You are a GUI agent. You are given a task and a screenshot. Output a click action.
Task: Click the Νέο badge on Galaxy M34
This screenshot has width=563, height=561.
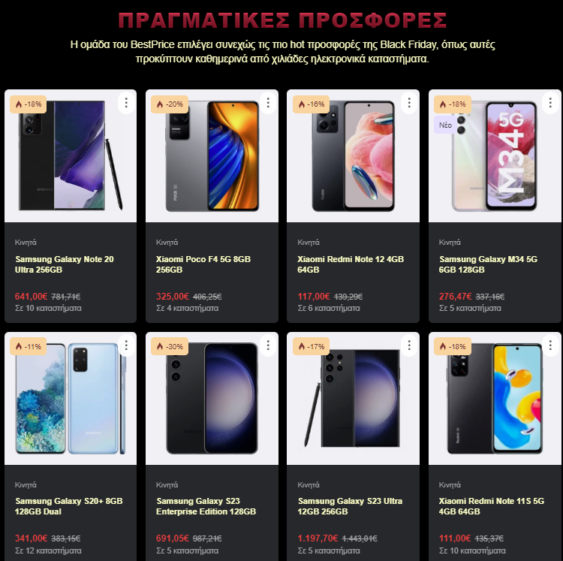(x=445, y=125)
